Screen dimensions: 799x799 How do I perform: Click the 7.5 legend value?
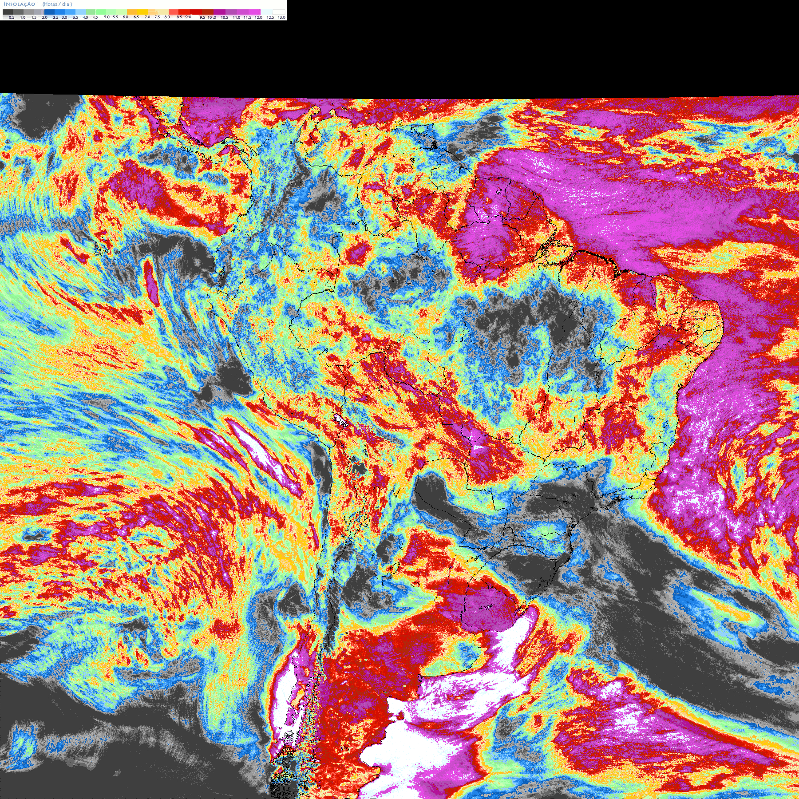tap(157, 17)
